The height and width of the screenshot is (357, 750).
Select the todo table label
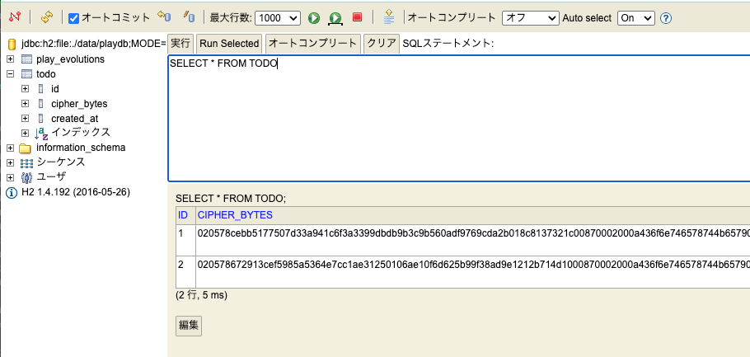[x=46, y=74]
